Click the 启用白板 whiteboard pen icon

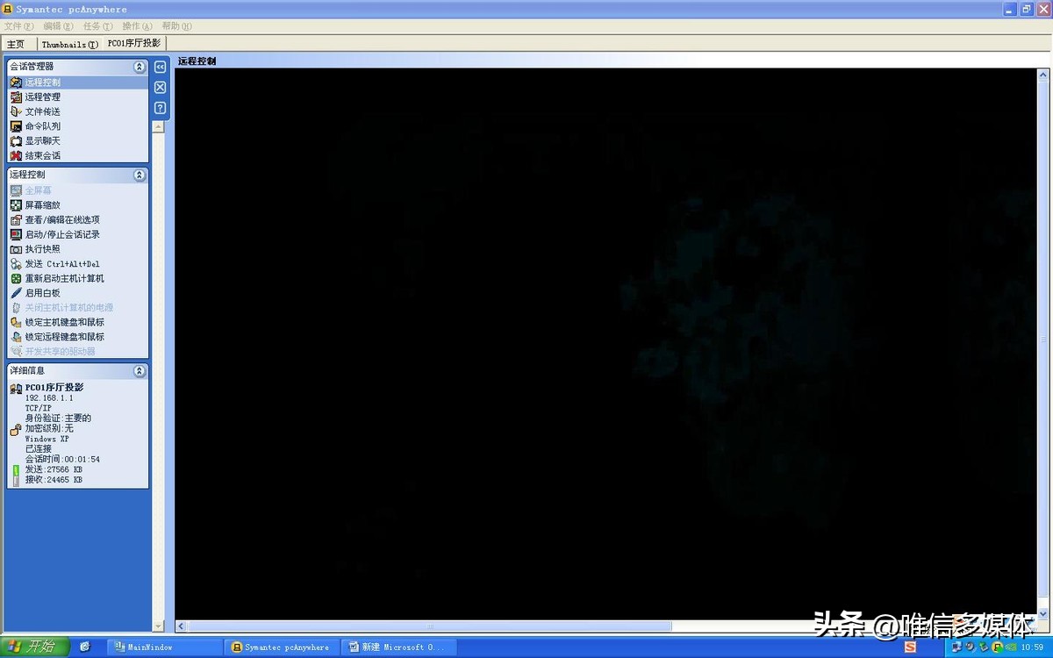pos(16,293)
